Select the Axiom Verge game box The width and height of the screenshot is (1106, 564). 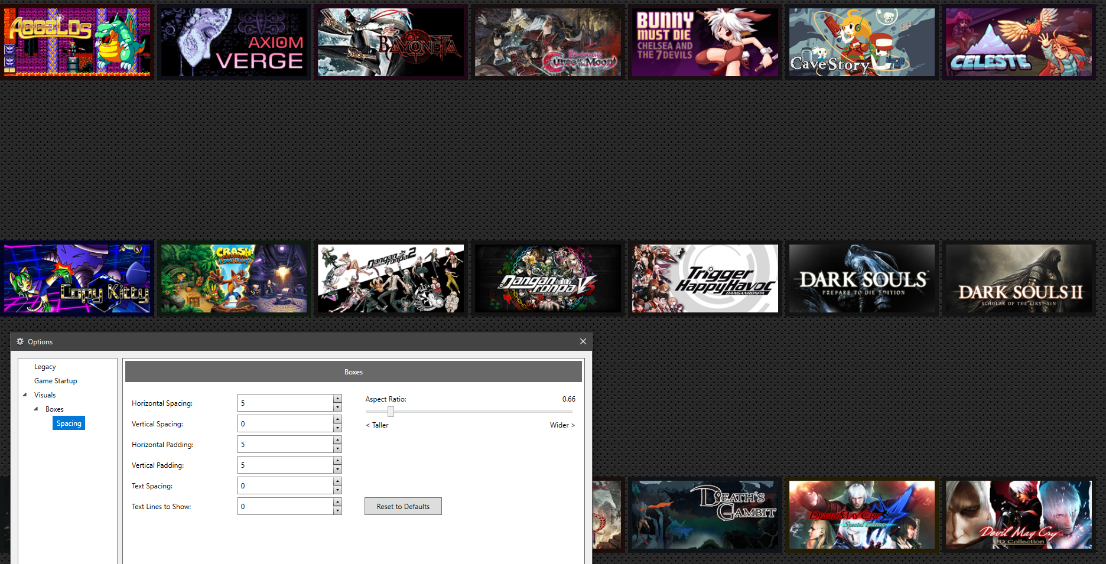234,42
